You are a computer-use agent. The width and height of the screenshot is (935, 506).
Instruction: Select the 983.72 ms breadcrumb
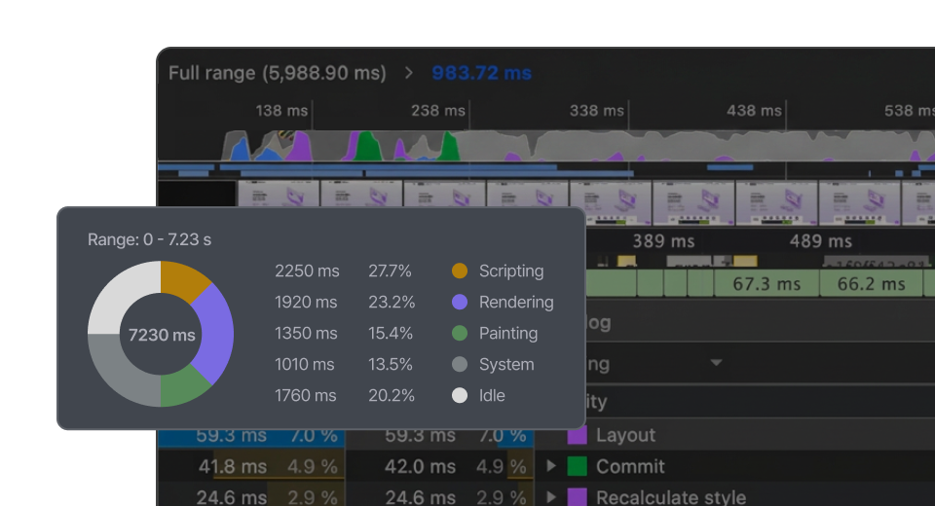481,73
